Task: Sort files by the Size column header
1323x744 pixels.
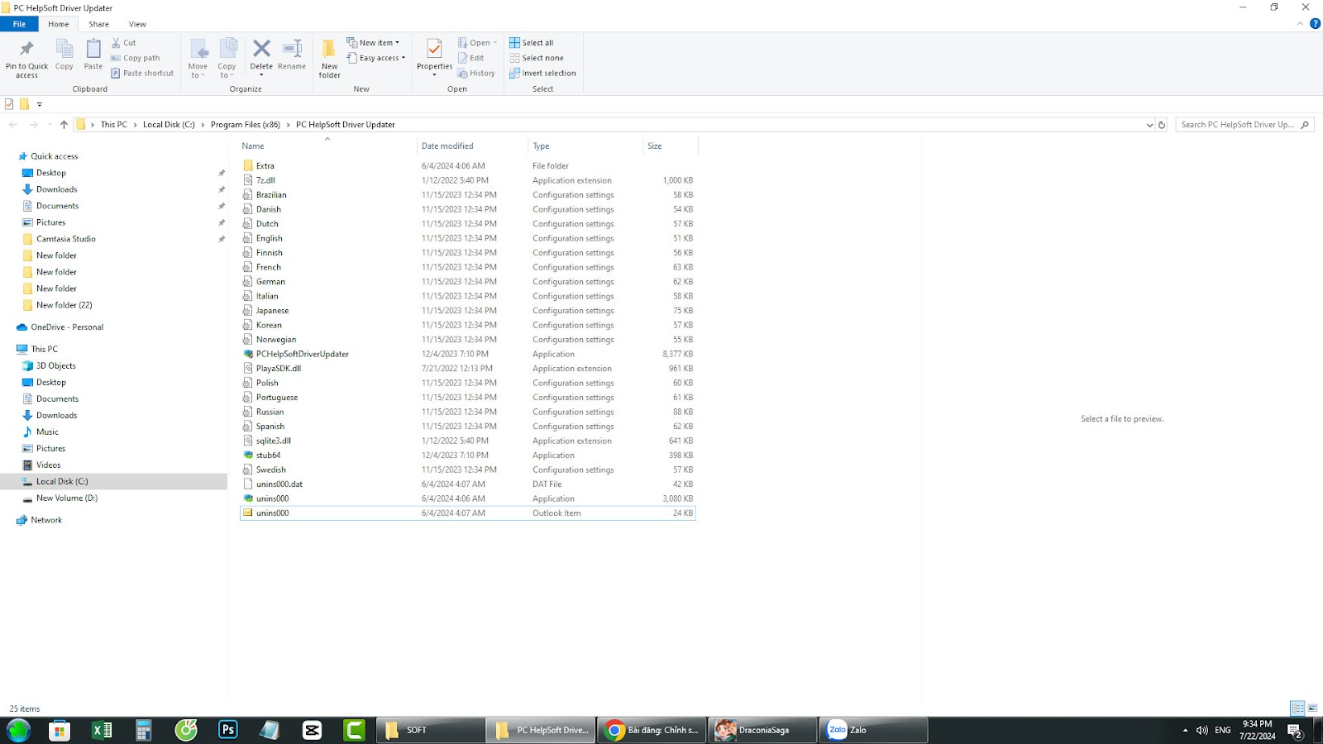Action: tap(670, 146)
